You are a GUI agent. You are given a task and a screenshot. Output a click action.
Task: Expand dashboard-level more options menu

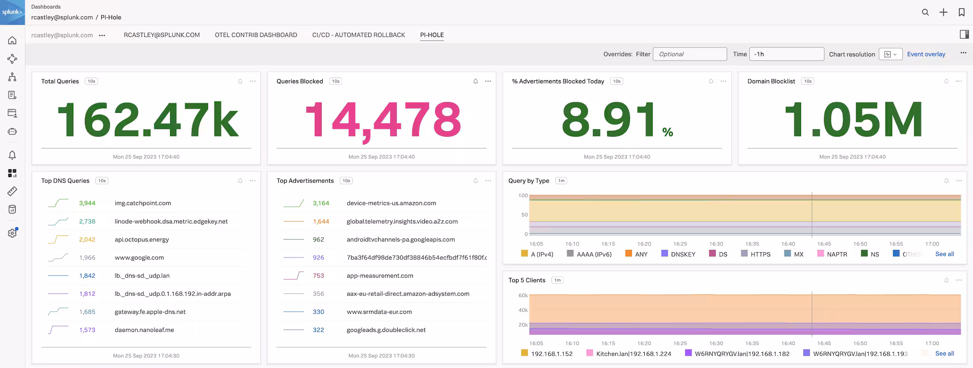coord(963,53)
